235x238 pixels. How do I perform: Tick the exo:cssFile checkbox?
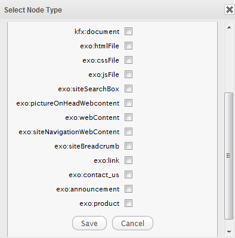tap(128, 60)
